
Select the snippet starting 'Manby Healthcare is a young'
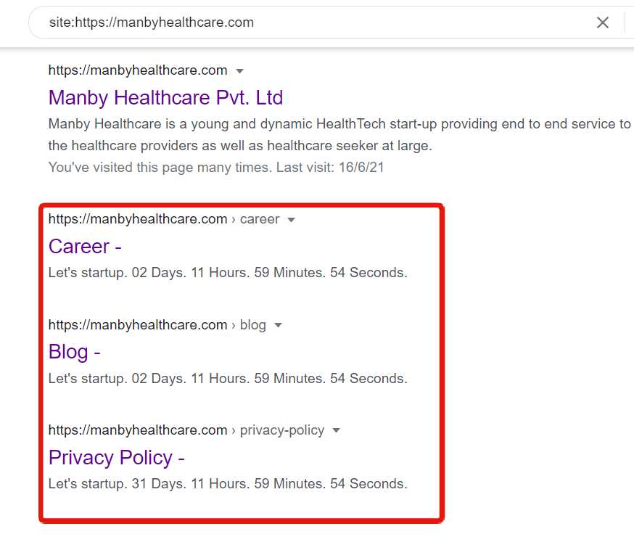[339, 135]
